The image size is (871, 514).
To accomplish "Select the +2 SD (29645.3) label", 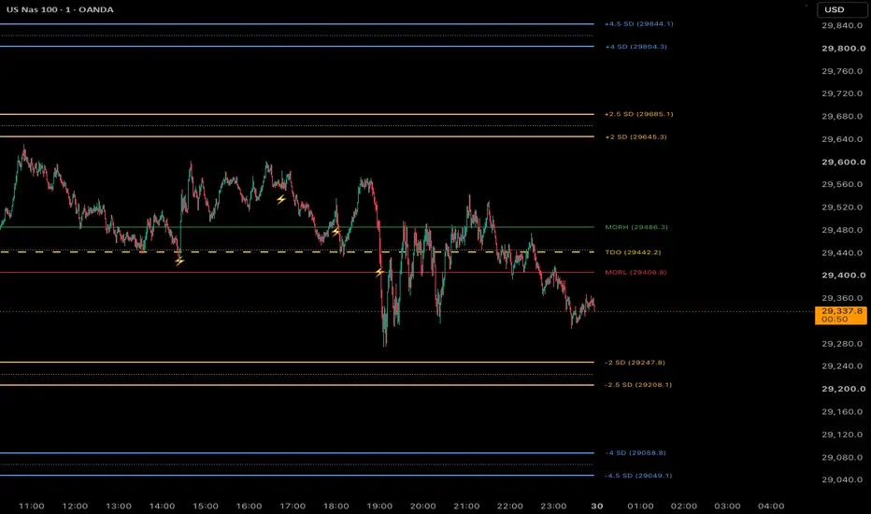I will click(636, 136).
